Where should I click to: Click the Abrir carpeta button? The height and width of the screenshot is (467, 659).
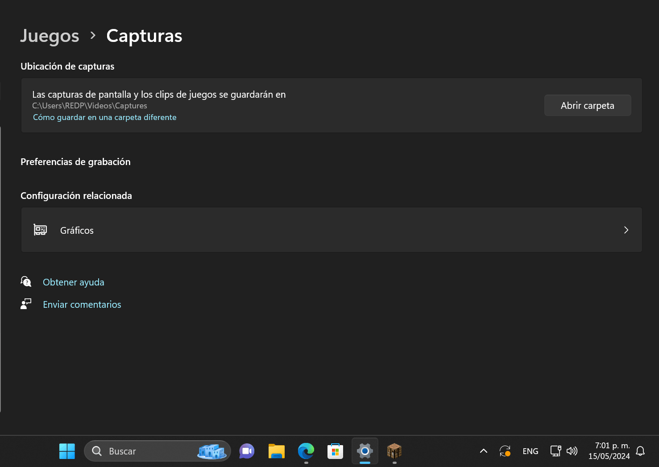tap(587, 105)
